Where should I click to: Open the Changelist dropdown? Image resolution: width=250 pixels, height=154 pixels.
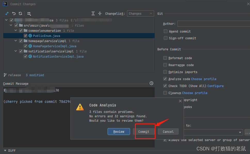(x=140, y=13)
